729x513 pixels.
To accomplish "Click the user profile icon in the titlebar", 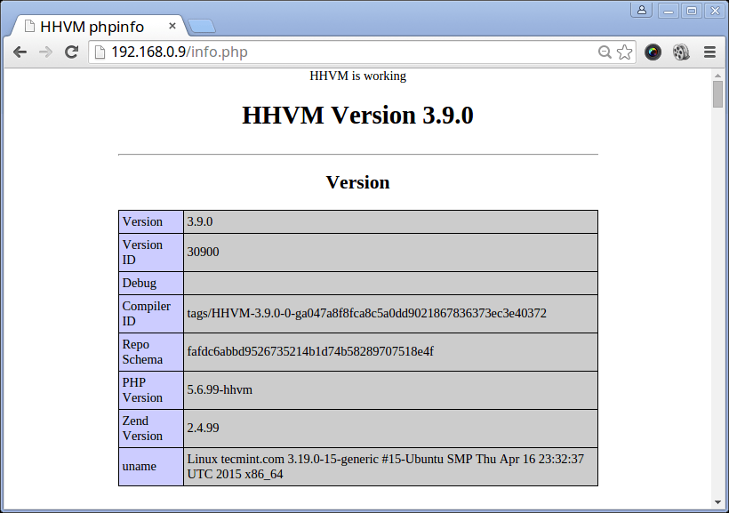I will [x=641, y=10].
